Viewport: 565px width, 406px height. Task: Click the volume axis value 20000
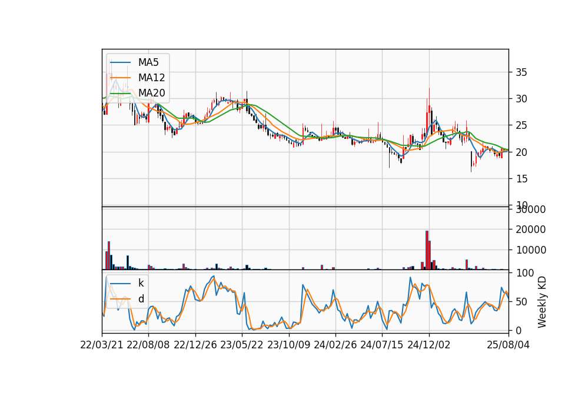coord(531,229)
